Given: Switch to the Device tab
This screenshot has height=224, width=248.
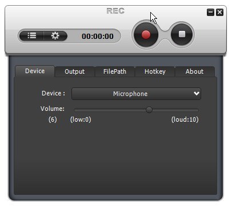Looking at the screenshot, I should (35, 71).
